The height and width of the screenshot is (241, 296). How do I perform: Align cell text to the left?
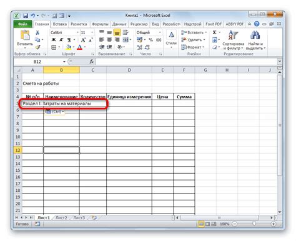[101, 40]
